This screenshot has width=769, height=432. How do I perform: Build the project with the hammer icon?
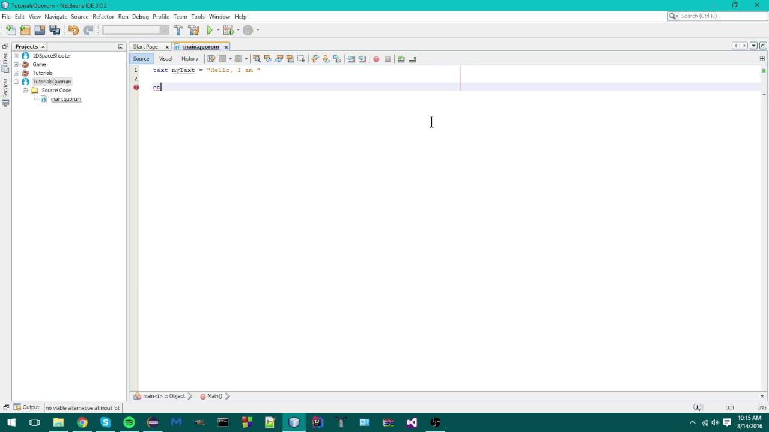tap(178, 30)
